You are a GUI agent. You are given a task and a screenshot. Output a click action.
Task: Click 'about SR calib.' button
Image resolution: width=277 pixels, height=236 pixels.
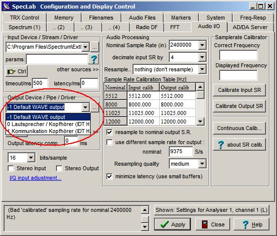[x=239, y=145]
